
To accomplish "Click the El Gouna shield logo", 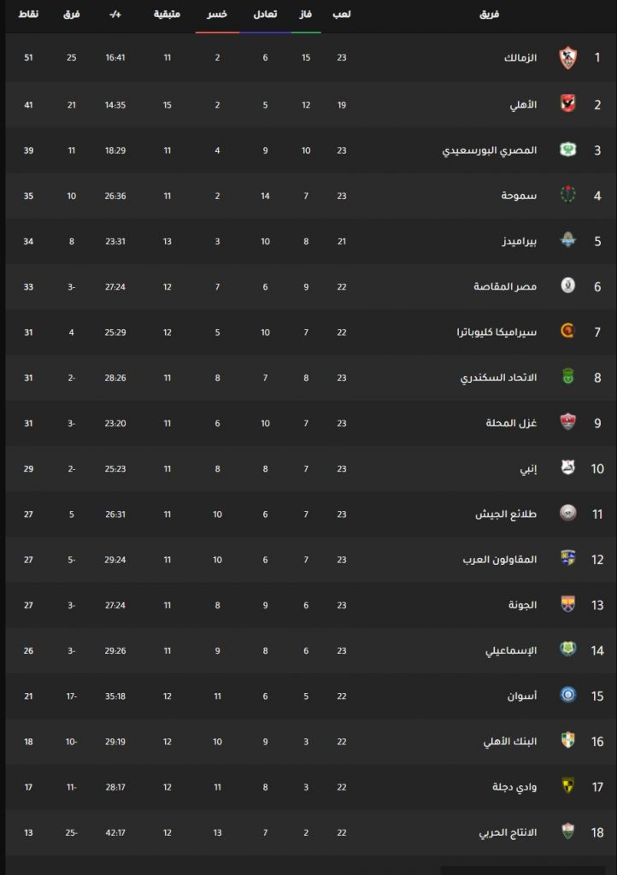I will pyautogui.click(x=568, y=604).
